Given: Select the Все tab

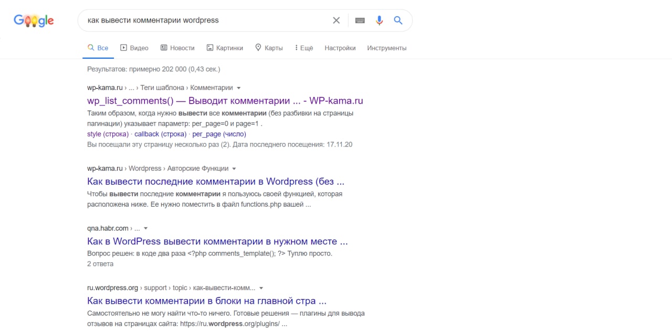Looking at the screenshot, I should [98, 48].
